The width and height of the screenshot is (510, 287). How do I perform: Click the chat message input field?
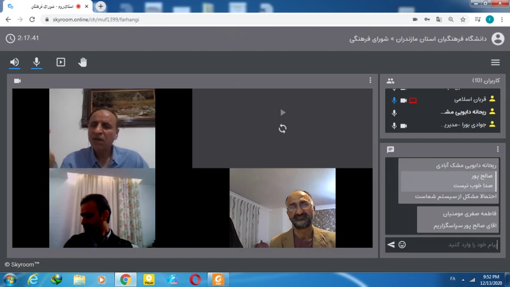453,244
